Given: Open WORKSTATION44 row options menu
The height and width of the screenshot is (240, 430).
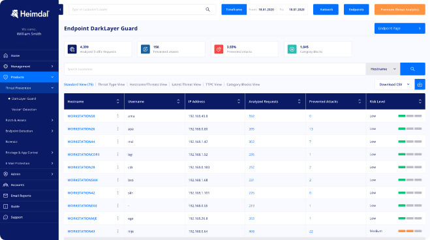Looking at the screenshot, I should pyautogui.click(x=118, y=142).
